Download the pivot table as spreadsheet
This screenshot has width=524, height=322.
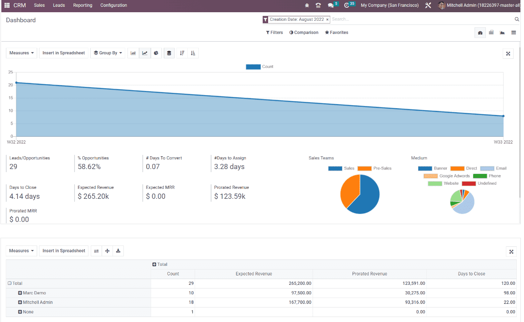tap(118, 250)
